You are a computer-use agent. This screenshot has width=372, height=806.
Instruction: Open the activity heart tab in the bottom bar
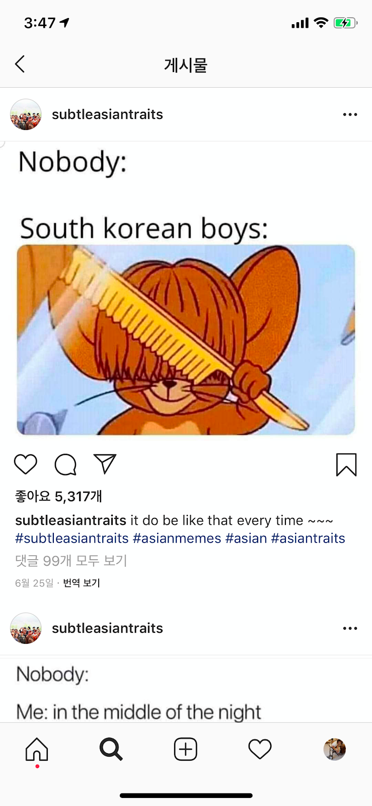[260, 749]
